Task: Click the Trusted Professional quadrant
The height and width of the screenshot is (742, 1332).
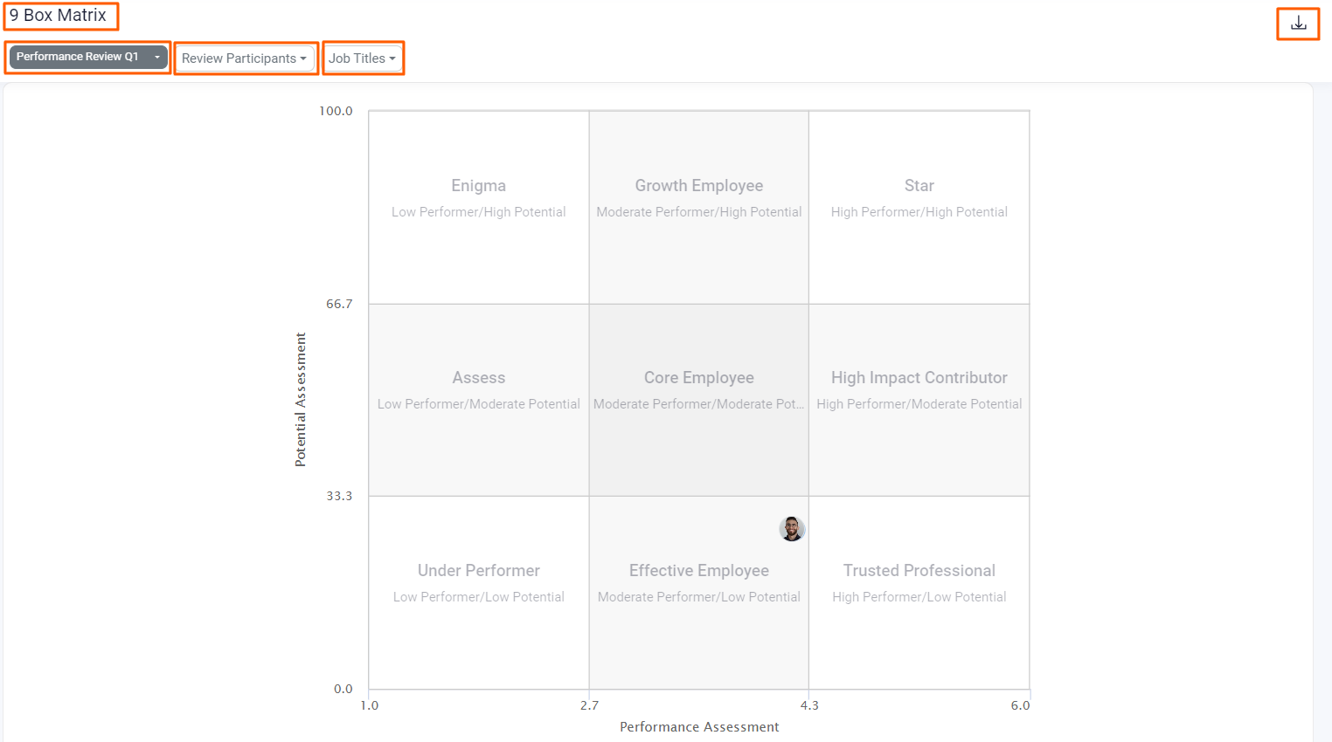Action: click(x=919, y=589)
